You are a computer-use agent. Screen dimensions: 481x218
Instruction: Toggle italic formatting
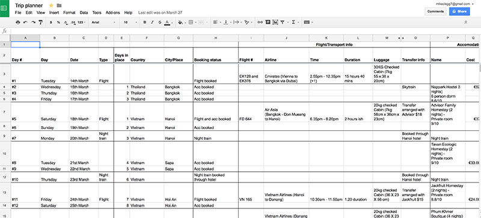[153, 22]
